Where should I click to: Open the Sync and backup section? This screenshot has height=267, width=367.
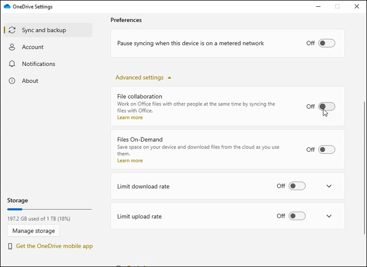(48, 30)
